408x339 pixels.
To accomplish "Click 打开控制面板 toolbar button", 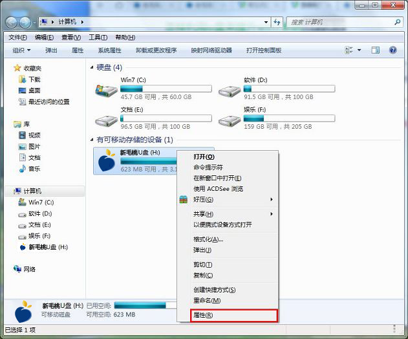I will tap(264, 50).
